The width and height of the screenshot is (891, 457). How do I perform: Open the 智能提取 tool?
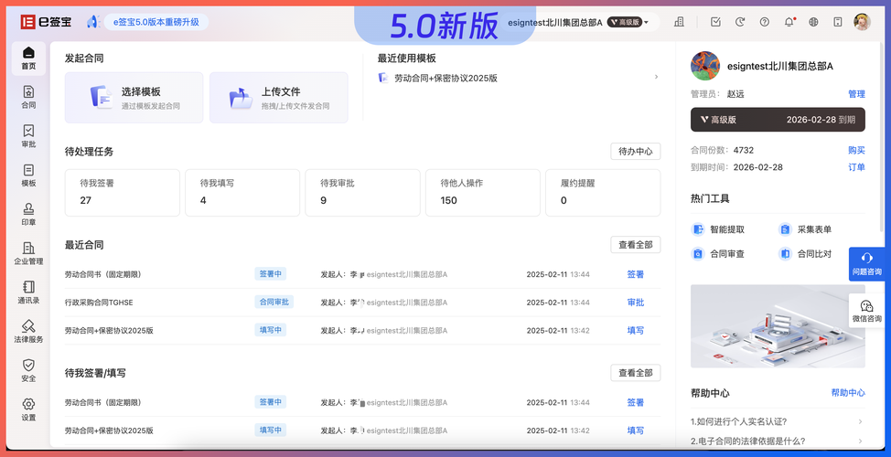click(x=718, y=229)
